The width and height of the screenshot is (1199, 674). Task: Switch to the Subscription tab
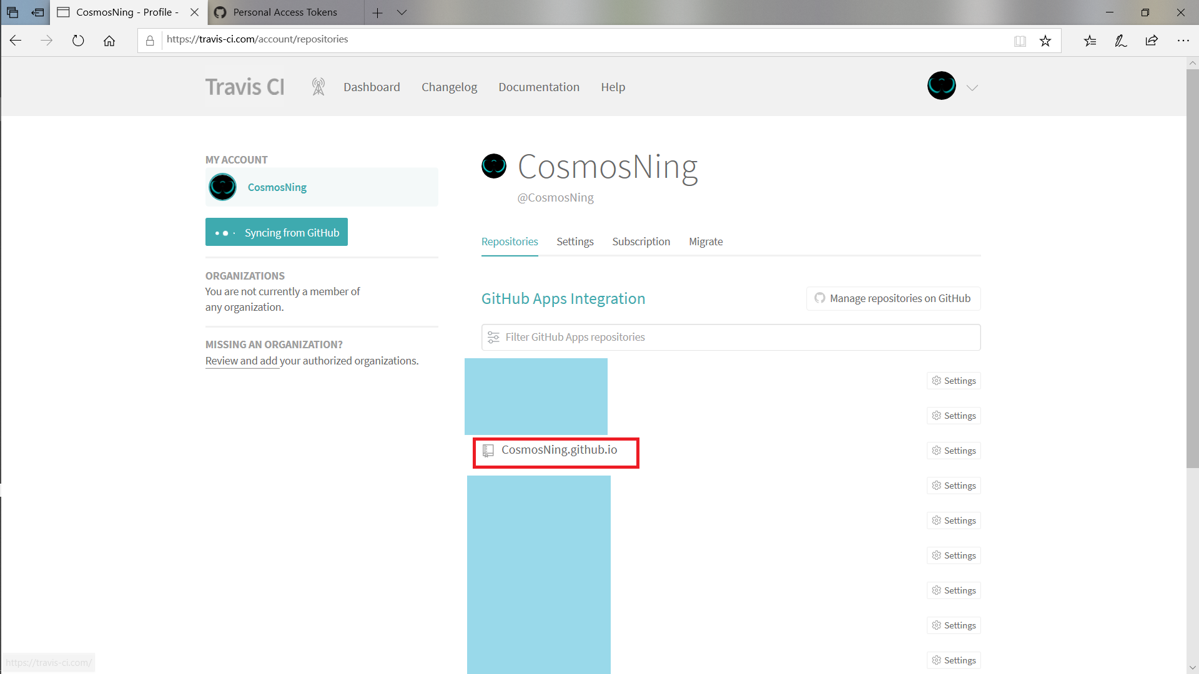(x=641, y=242)
